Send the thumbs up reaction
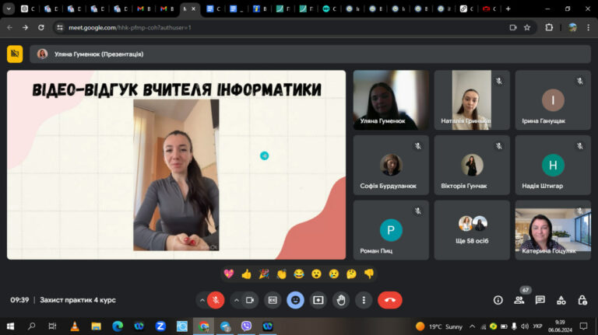Screen dimensions: 598x335 (246, 274)
